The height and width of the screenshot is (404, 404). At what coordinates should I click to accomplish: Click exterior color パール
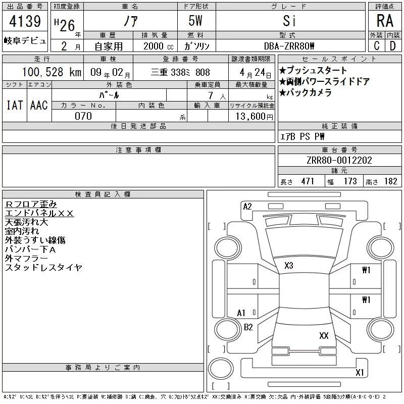pos(109,95)
